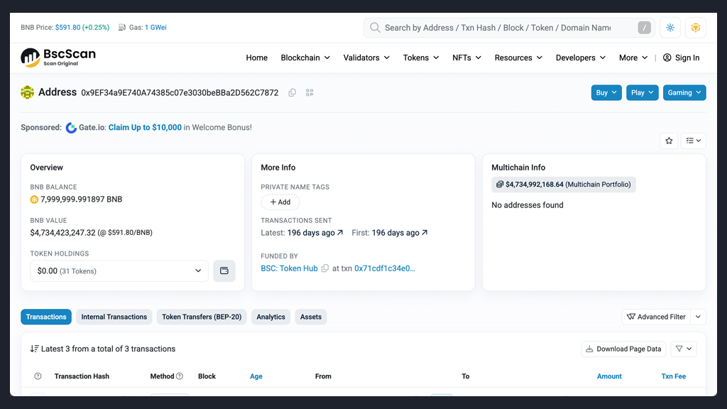The width and height of the screenshot is (727, 409).
Task: Focus the address search input field
Action: click(509, 28)
